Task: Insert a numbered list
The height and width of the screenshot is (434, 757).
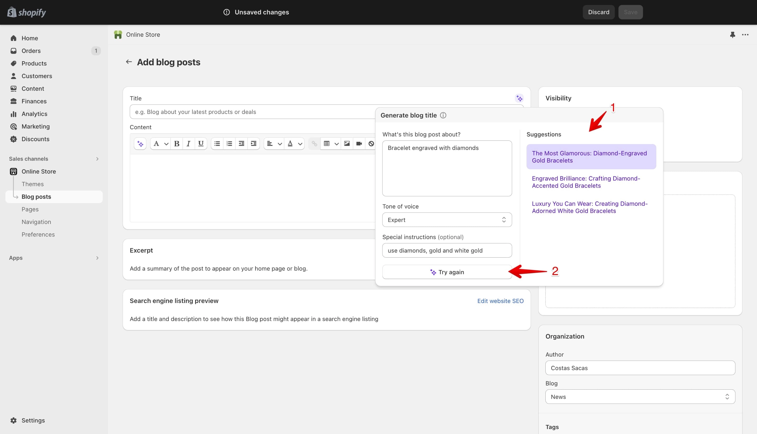Action: tap(229, 144)
